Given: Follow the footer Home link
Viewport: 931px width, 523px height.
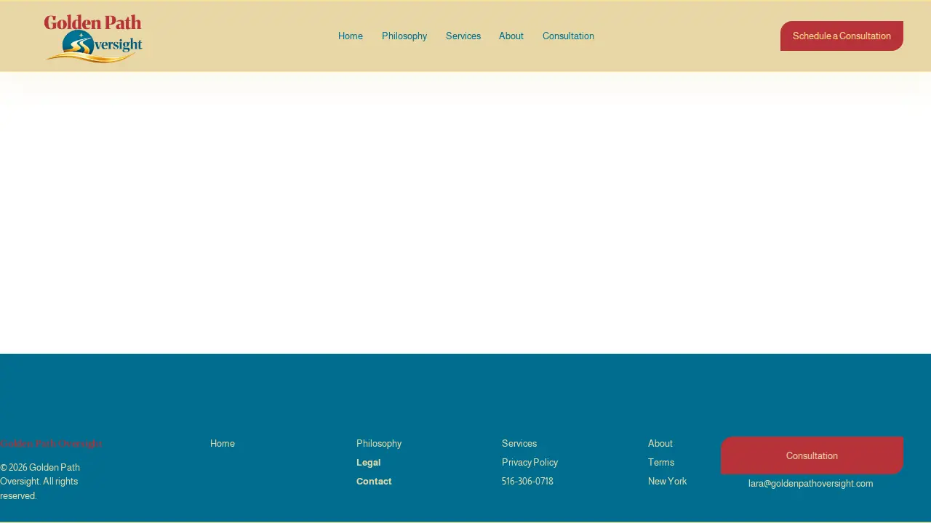Looking at the screenshot, I should pyautogui.click(x=223, y=444).
